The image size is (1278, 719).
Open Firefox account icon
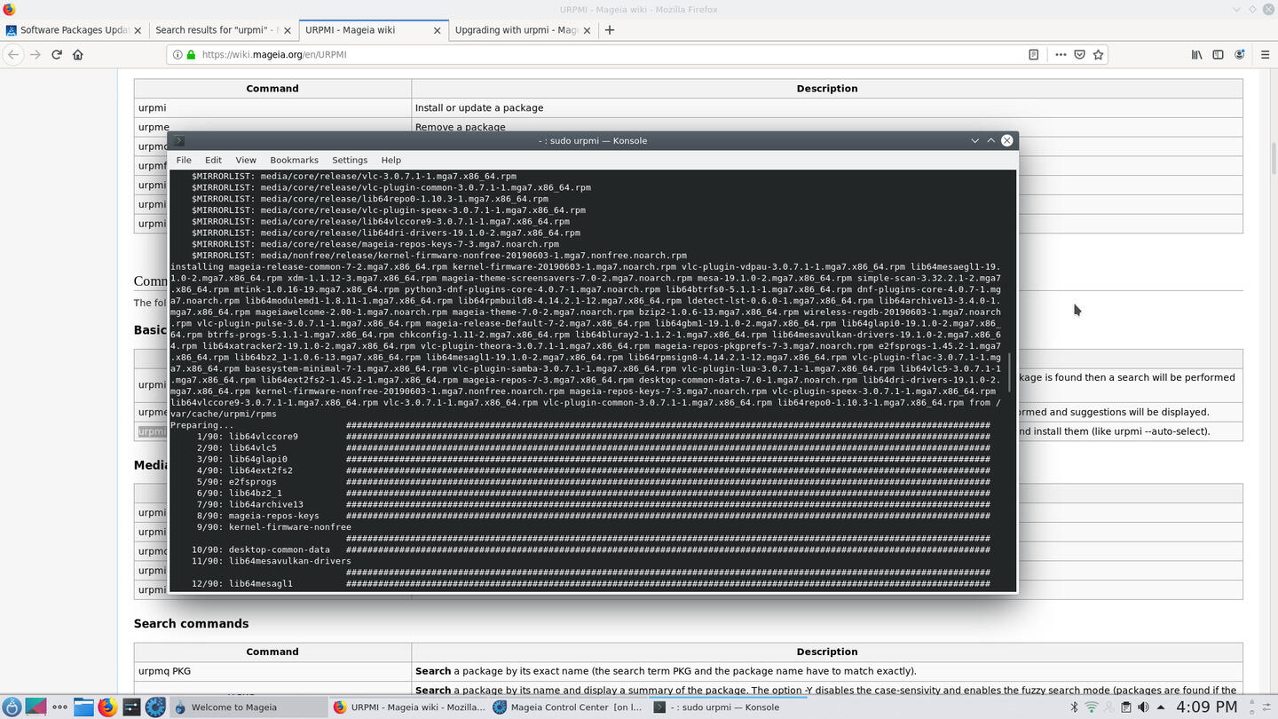pyautogui.click(x=1240, y=54)
